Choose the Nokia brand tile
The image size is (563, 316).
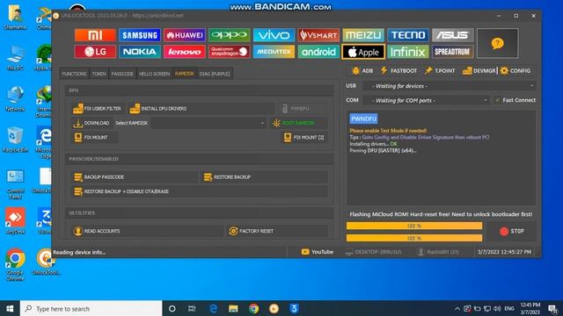pyautogui.click(x=140, y=52)
